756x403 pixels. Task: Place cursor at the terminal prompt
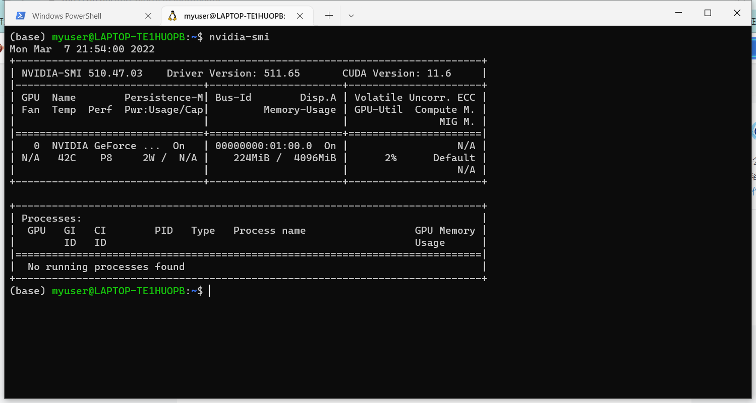[209, 291]
